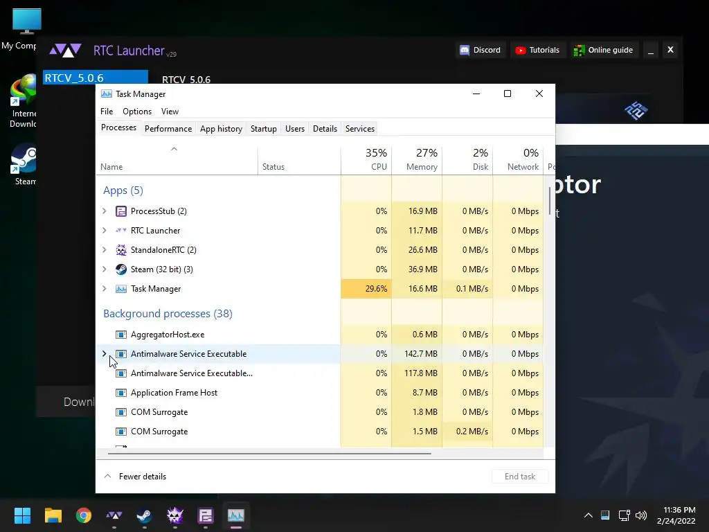Click the 29.6% CPU value
The image size is (709, 532).
tap(376, 289)
